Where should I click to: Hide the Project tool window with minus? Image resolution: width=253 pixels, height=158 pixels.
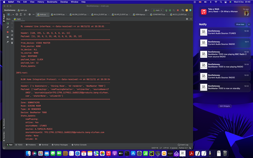pyautogui.click(x=33, y=14)
